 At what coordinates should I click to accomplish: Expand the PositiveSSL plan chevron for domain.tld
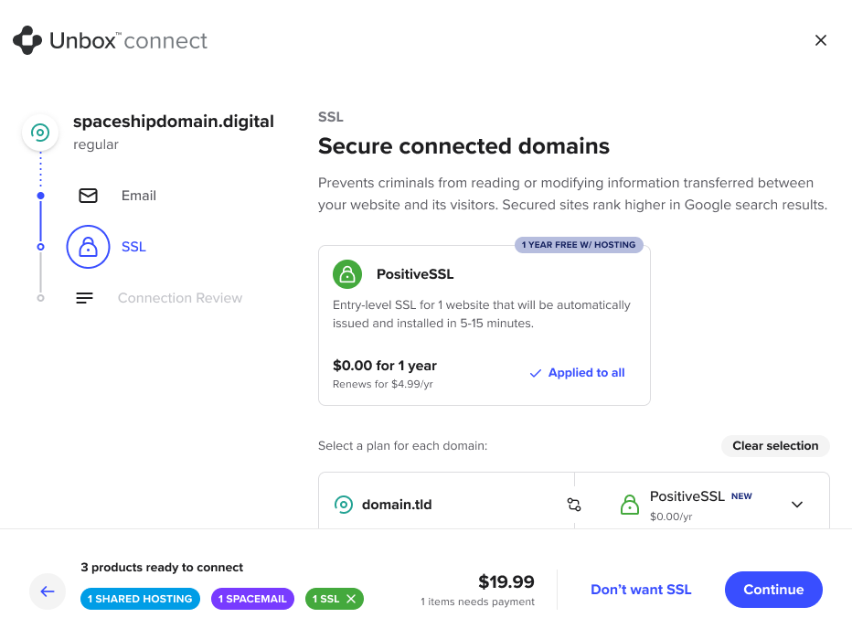pos(797,504)
